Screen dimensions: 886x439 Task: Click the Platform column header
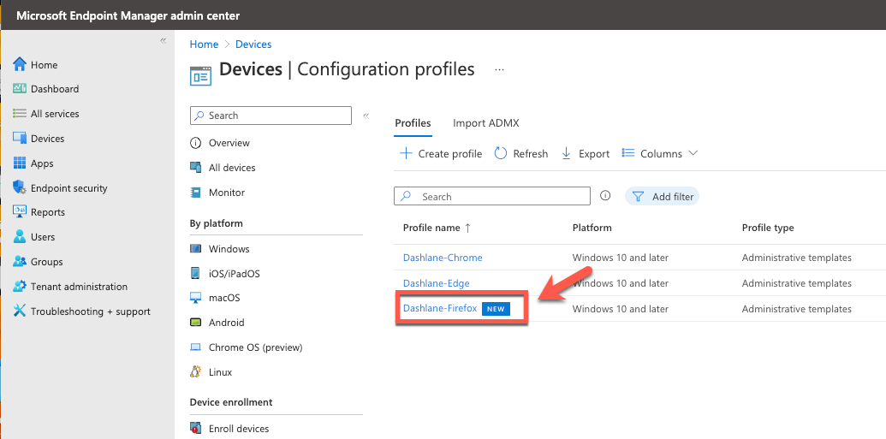coord(592,228)
